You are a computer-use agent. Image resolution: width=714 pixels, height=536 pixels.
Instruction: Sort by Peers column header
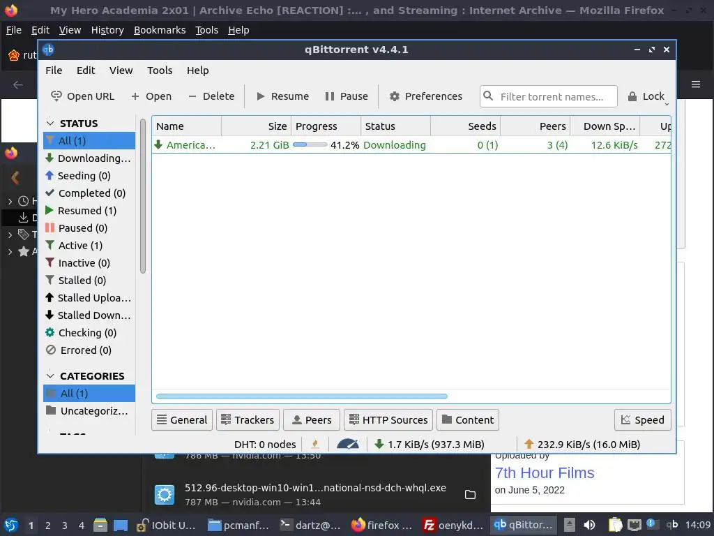coord(535,126)
